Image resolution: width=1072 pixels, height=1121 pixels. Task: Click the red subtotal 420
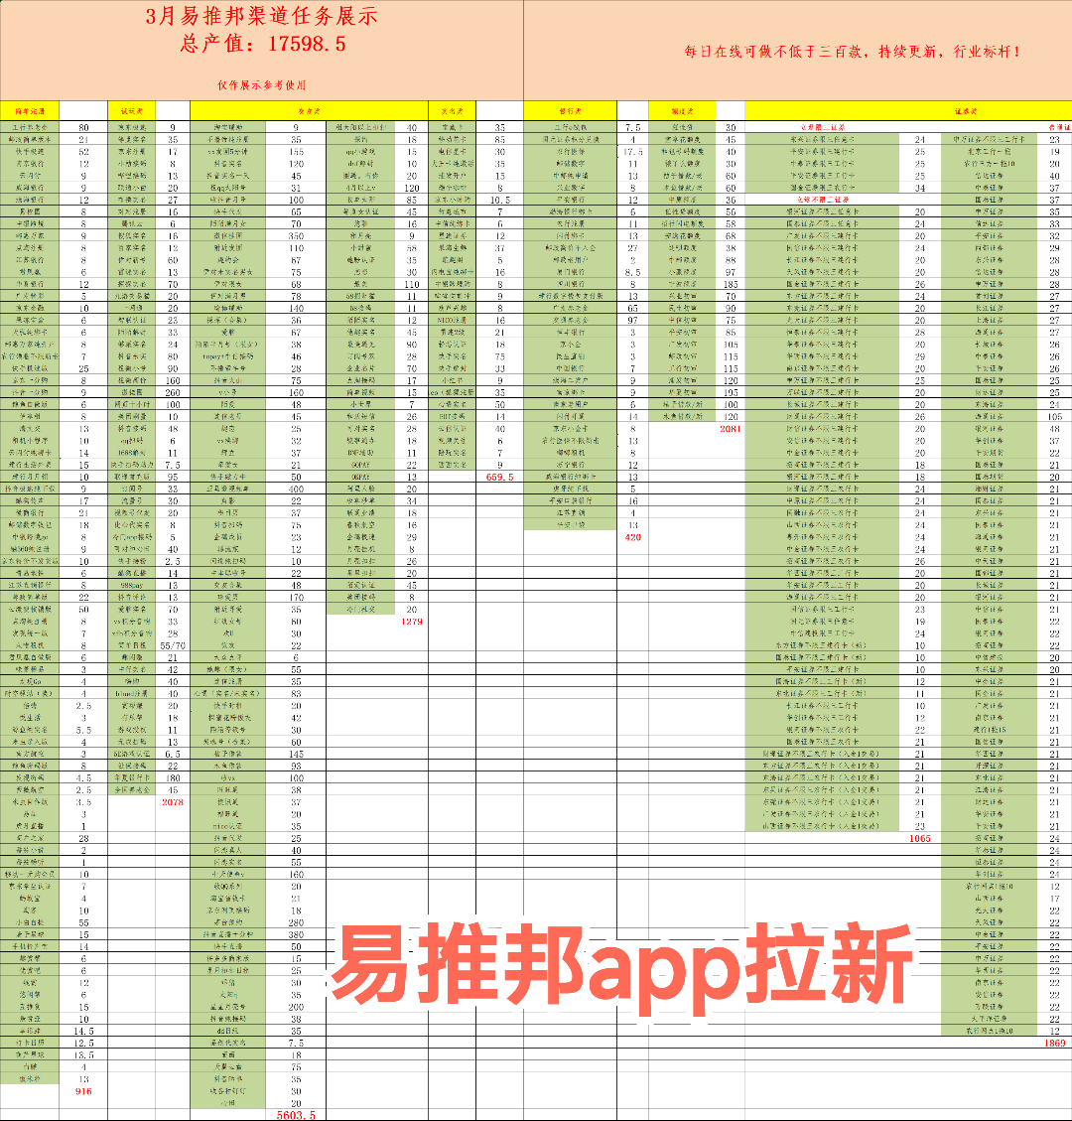632,537
